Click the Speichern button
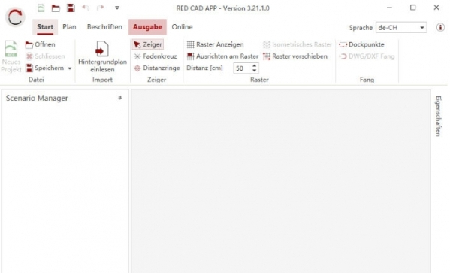Viewport: 450px width, 273px height. [x=45, y=68]
